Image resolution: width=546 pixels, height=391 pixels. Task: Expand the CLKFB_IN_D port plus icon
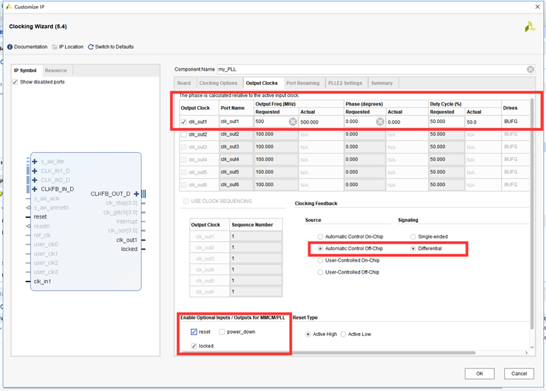(35, 189)
